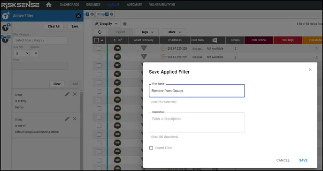Toggle the select-all hosts checkbox

(x=97, y=40)
